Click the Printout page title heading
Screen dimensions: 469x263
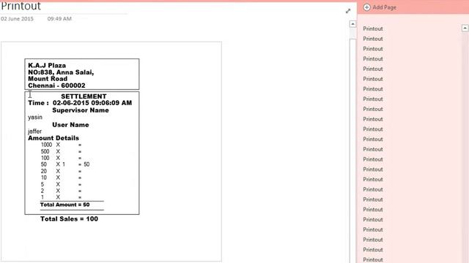coord(21,6)
